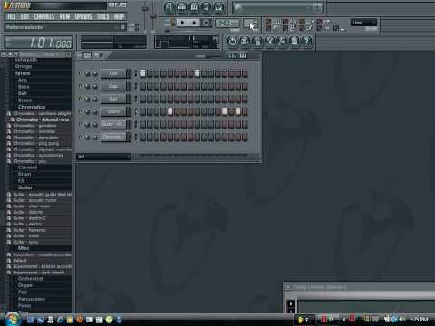Click the Kick channel pan knob
Screen dimensions: 435x326
pyautogui.click(x=88, y=73)
